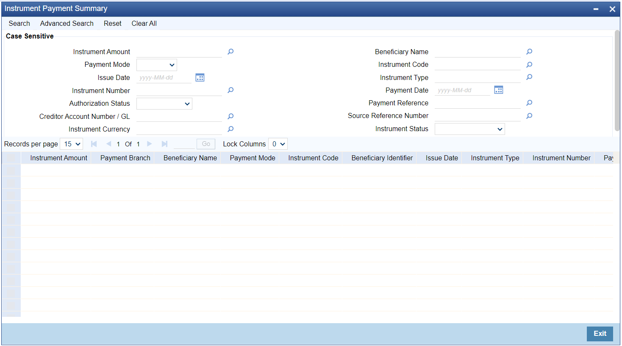
Task: Open lookup for Payment Reference
Action: pyautogui.click(x=529, y=103)
